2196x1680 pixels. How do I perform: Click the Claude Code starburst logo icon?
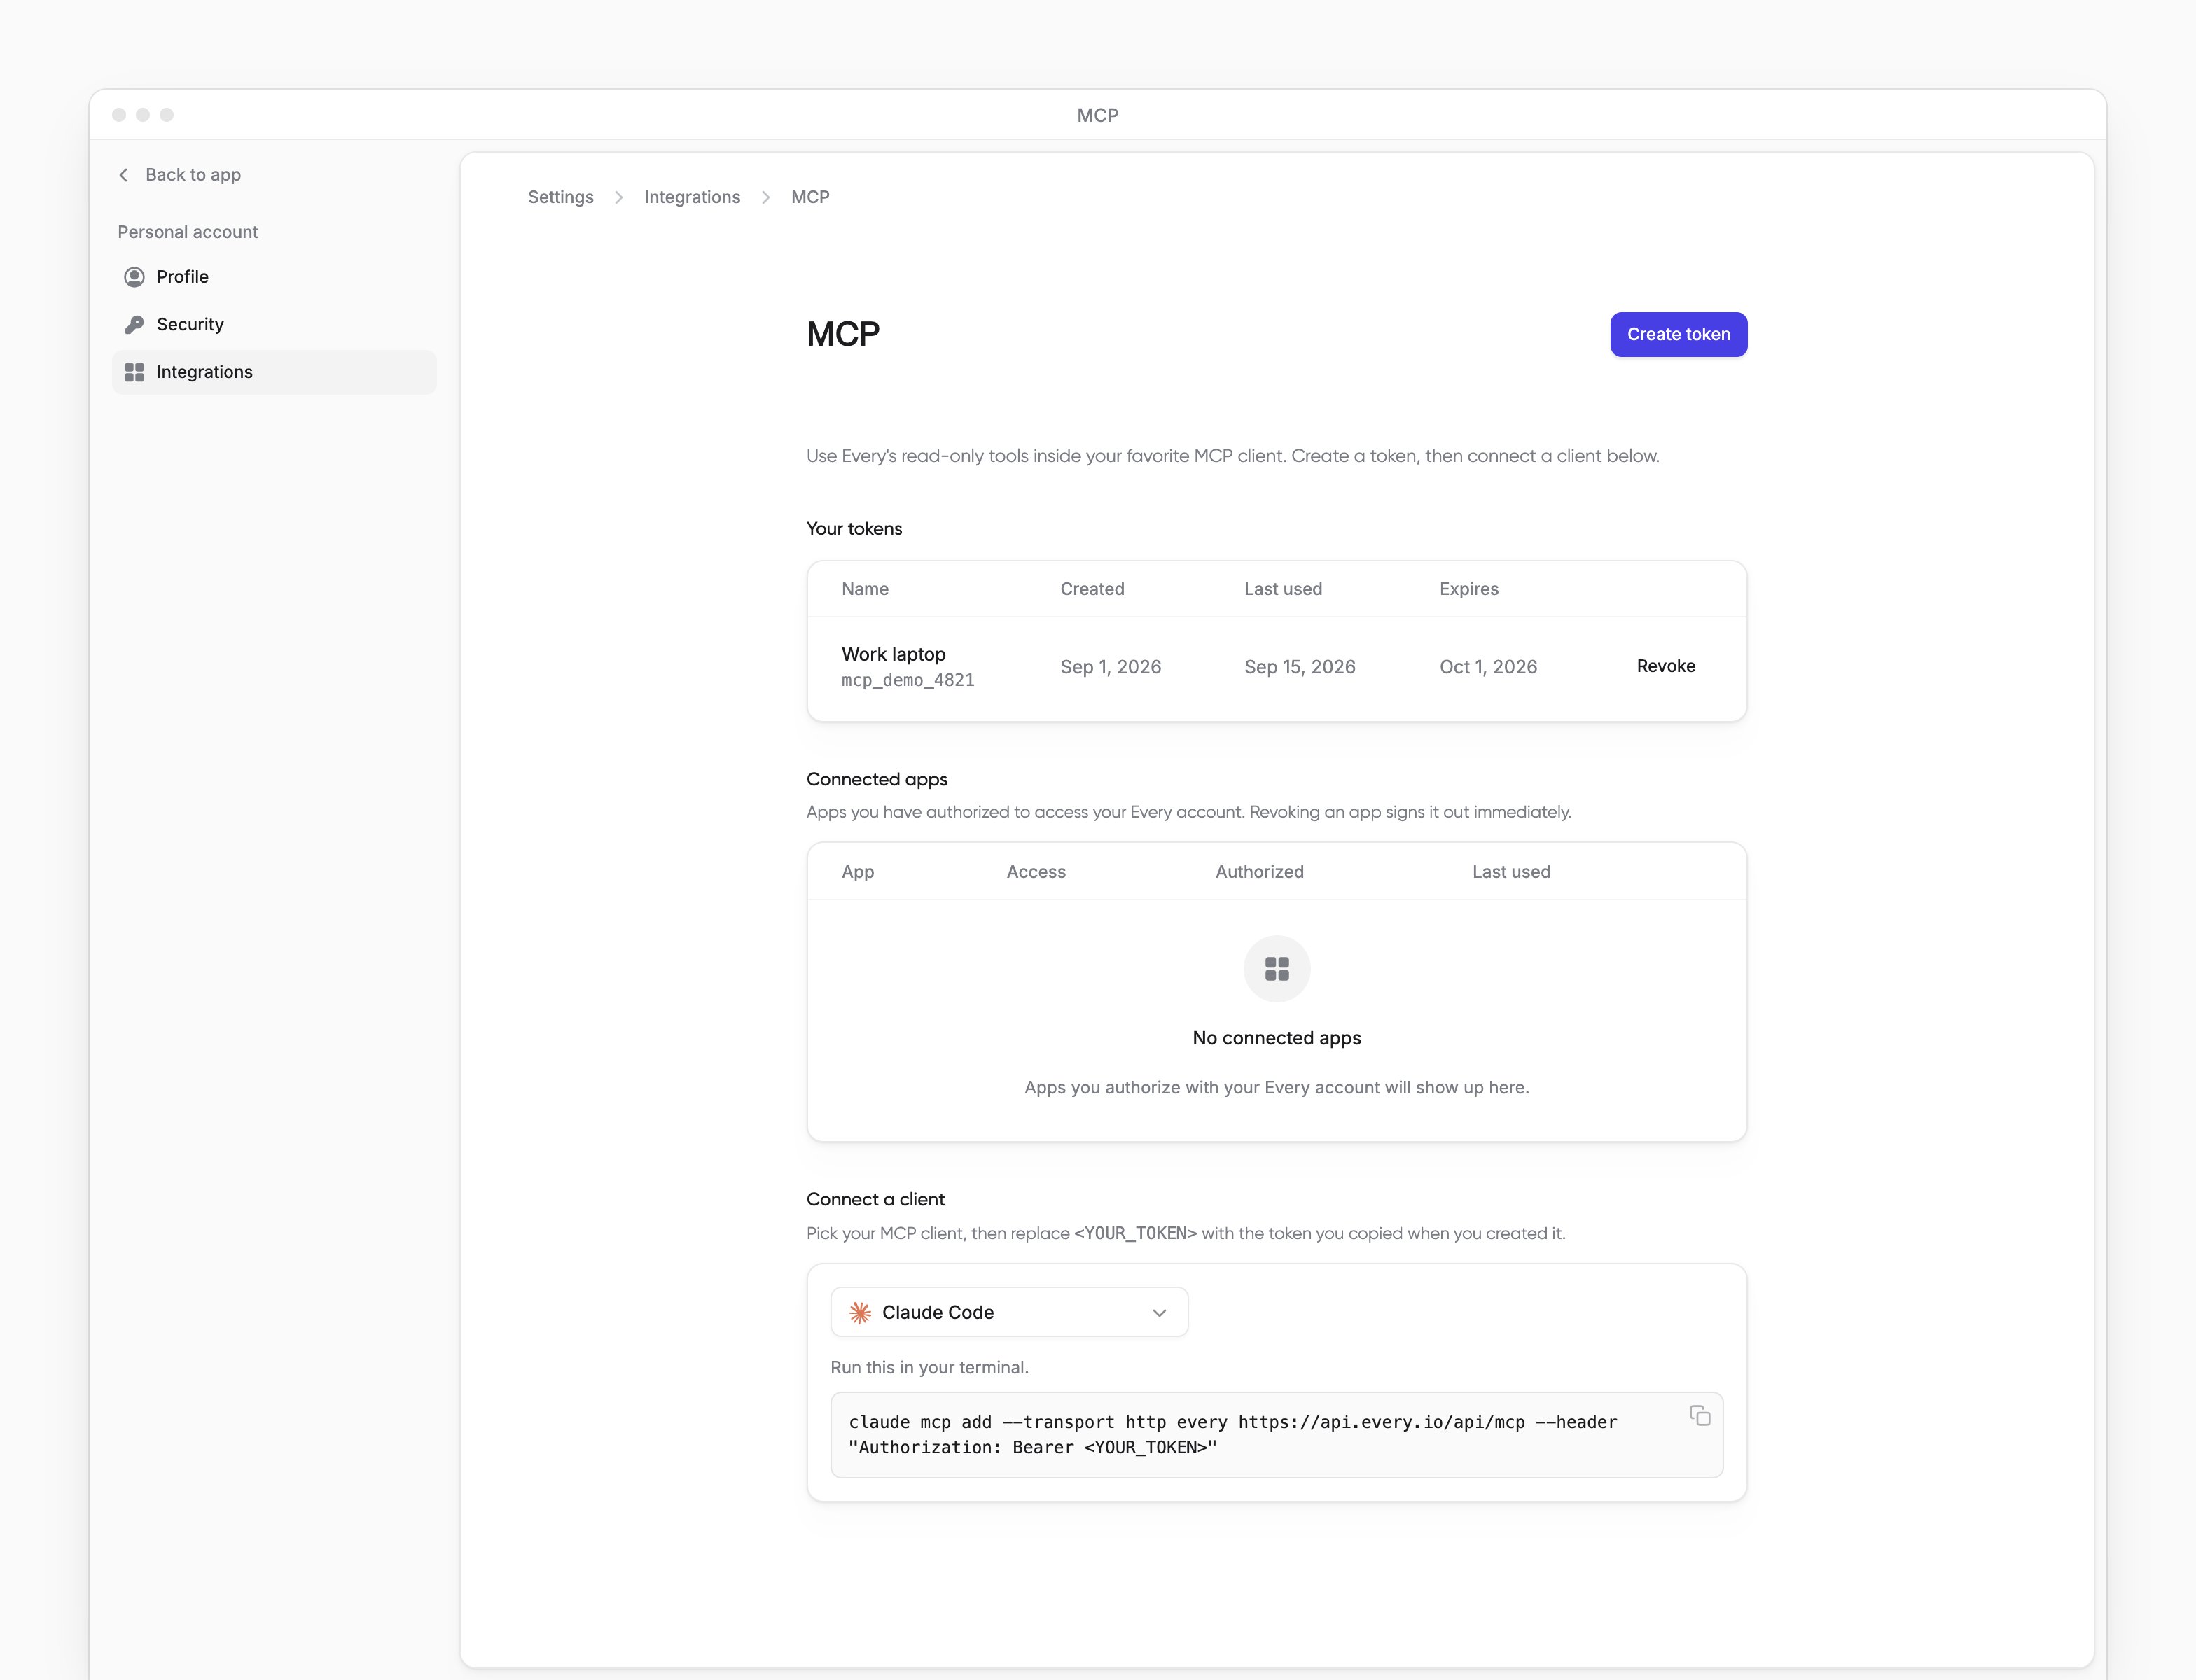pos(859,1312)
